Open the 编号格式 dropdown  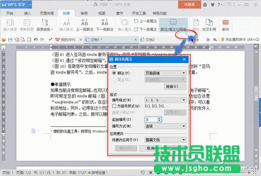tap(165, 100)
